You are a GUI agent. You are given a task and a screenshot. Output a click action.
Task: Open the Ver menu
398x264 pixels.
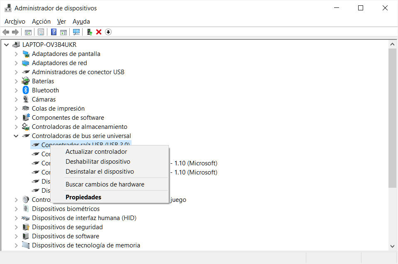click(61, 22)
